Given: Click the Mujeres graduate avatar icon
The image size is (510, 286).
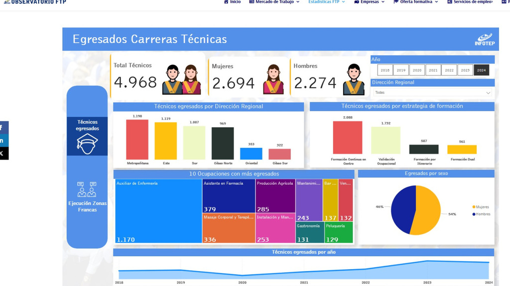Looking at the screenshot, I should [273, 79].
